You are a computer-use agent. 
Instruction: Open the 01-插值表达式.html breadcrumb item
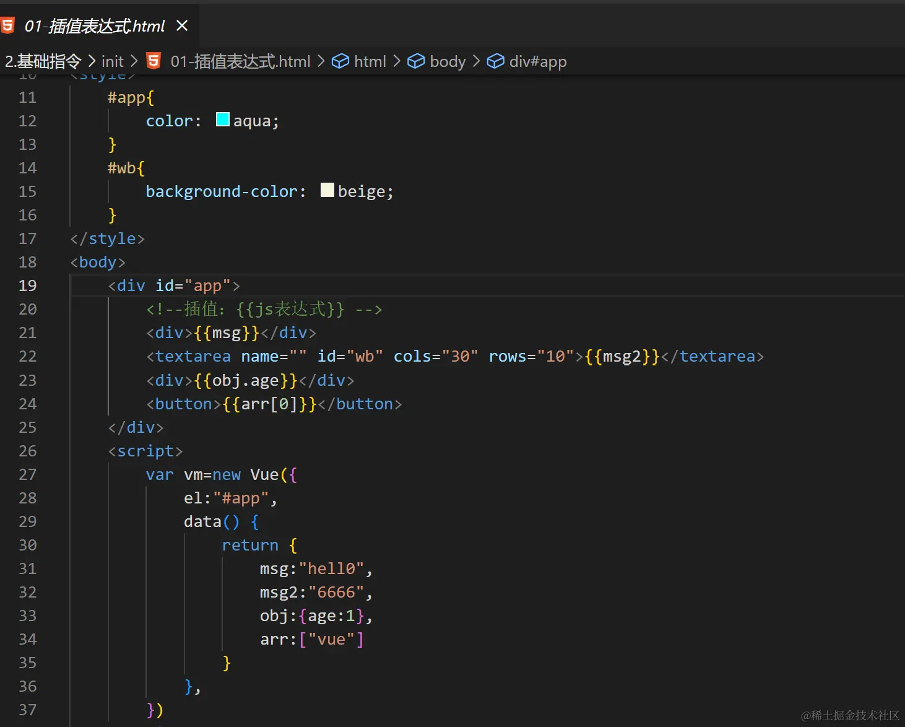pyautogui.click(x=240, y=61)
